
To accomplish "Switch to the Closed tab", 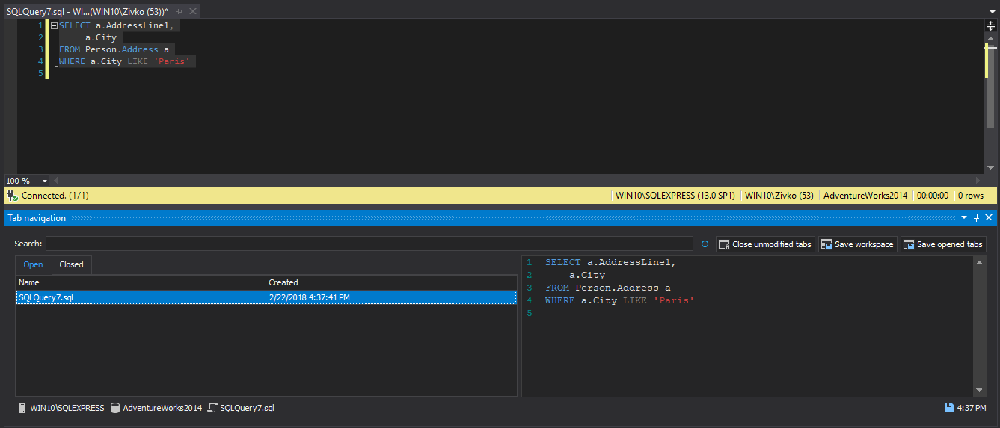I will click(72, 264).
